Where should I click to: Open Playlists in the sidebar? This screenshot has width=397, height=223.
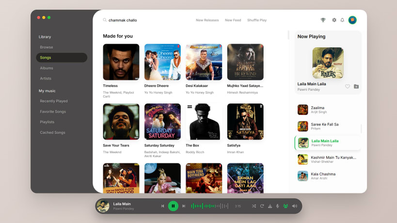coord(47,122)
